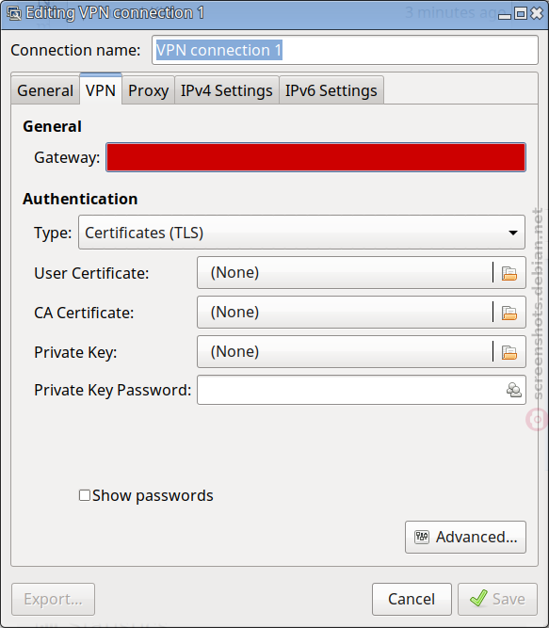
Task: Open the Proxy tab
Action: coord(148,90)
